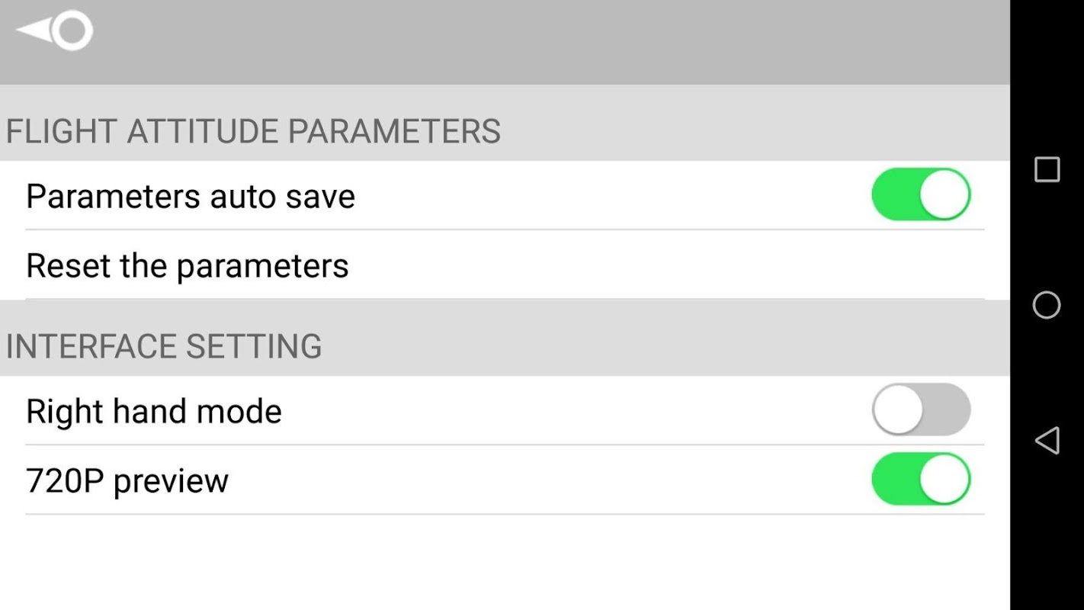This screenshot has width=1084, height=610.
Task: Click the Parameters auto save label
Action: coord(191,197)
